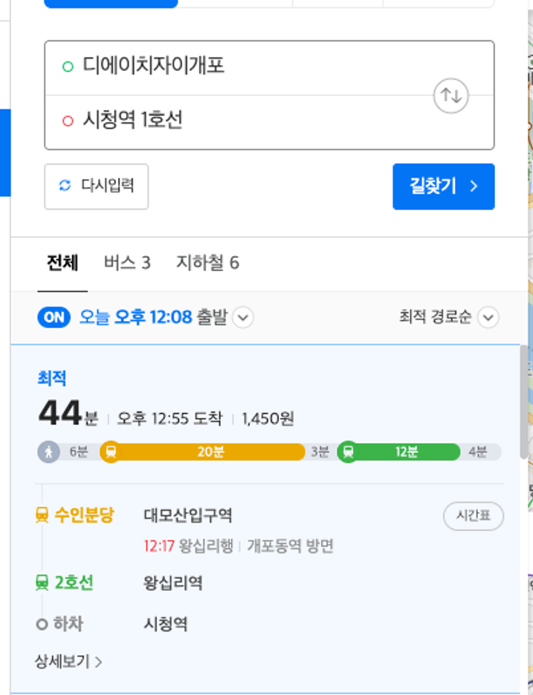This screenshot has width=533, height=695.
Task: Select the 전체 tab
Action: 63,263
